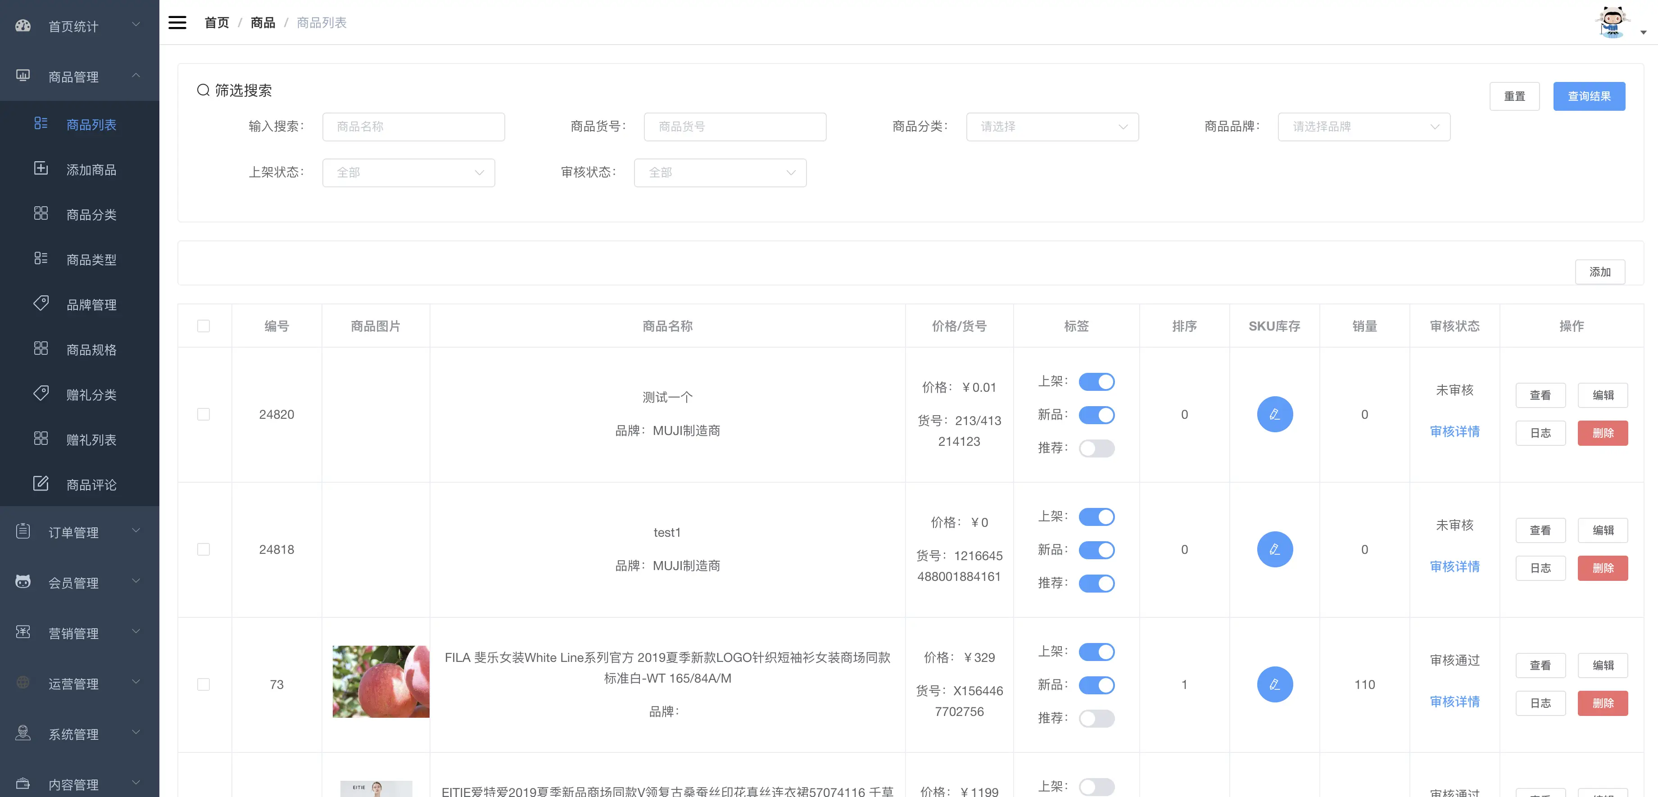
Task: Click the globe icon beside 运营管理
Action: [x=23, y=683]
